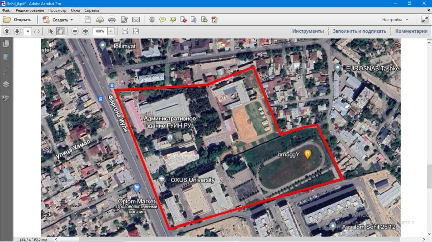Open the Справка menu

point(92,10)
